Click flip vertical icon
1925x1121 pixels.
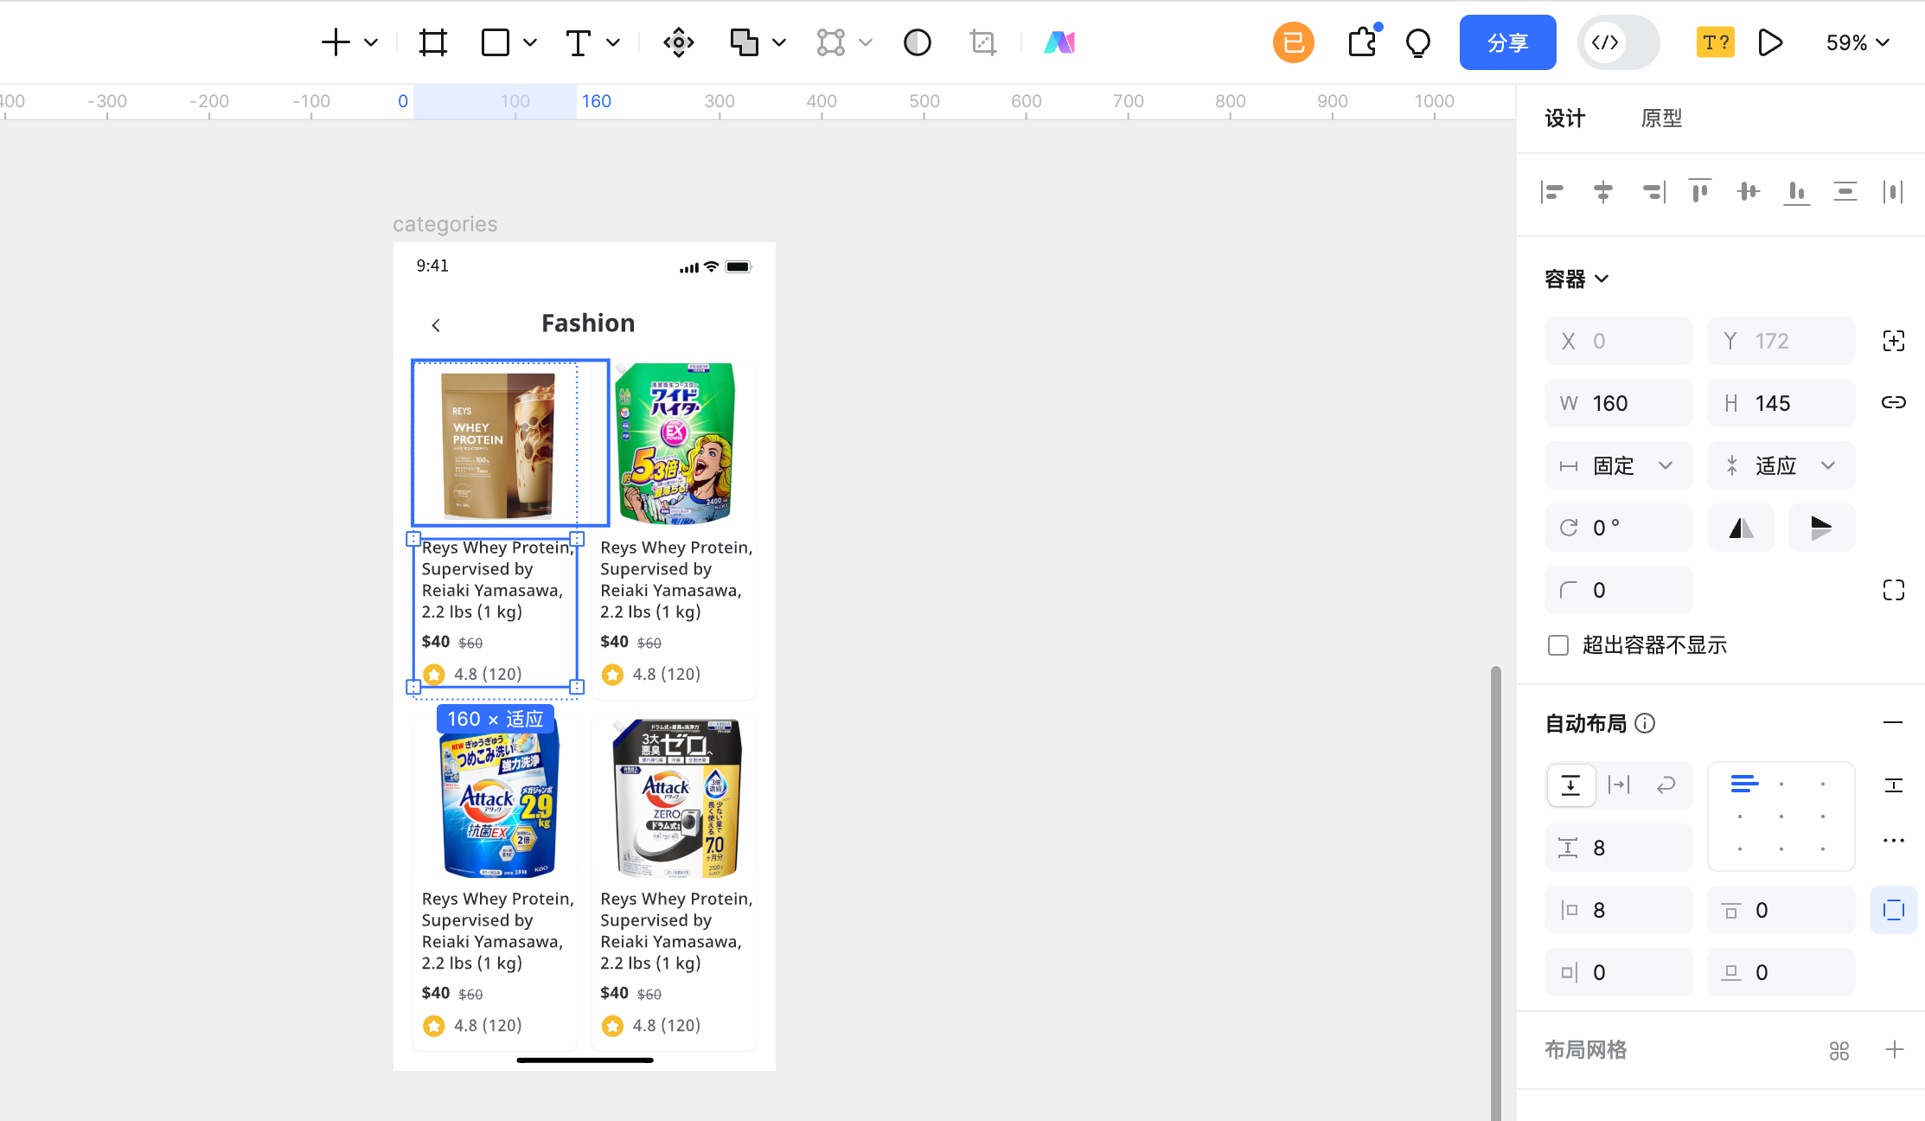(x=1821, y=528)
